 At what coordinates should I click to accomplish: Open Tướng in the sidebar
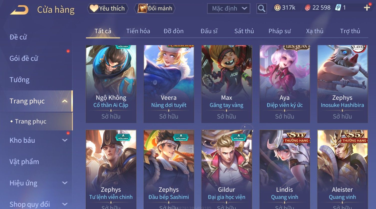[19, 80]
